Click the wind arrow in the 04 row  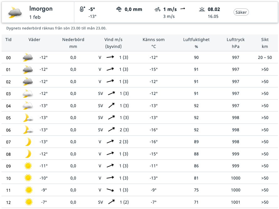pyautogui.click(x=111, y=106)
